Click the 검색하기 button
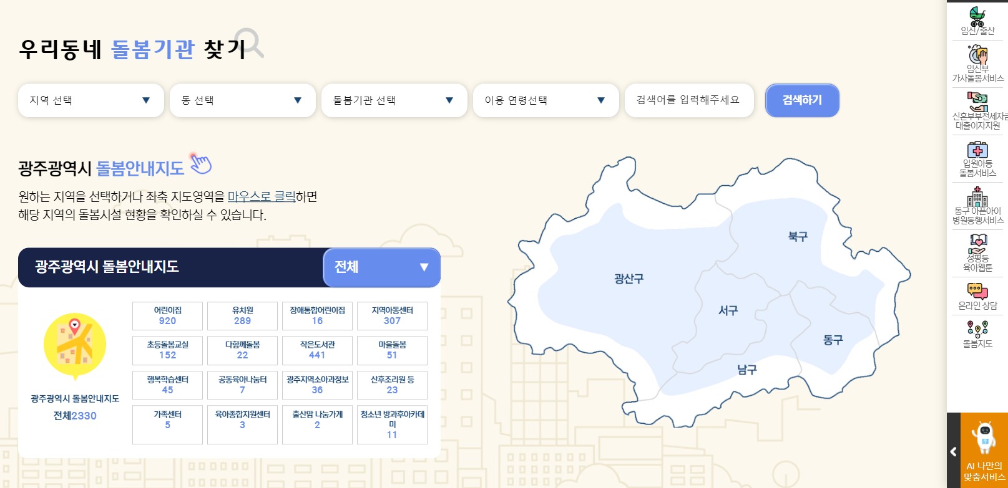This screenshot has height=488, width=1008. click(802, 100)
